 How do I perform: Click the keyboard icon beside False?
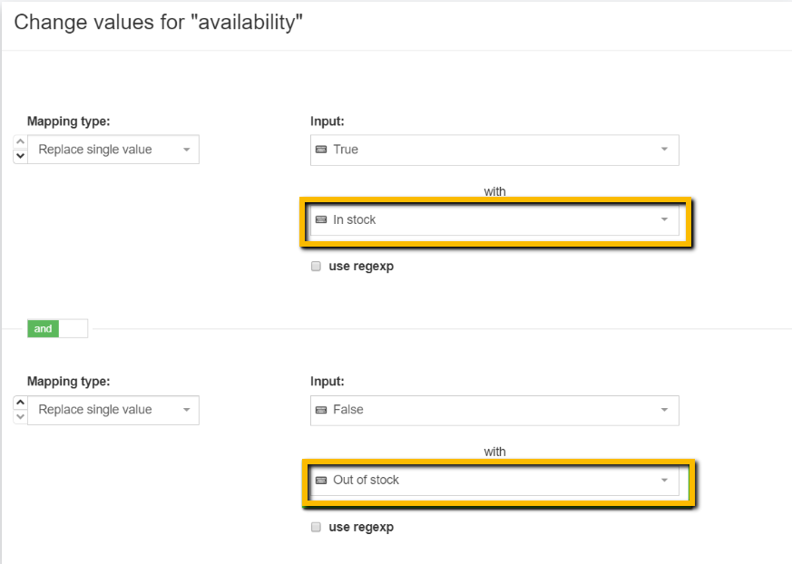320,410
